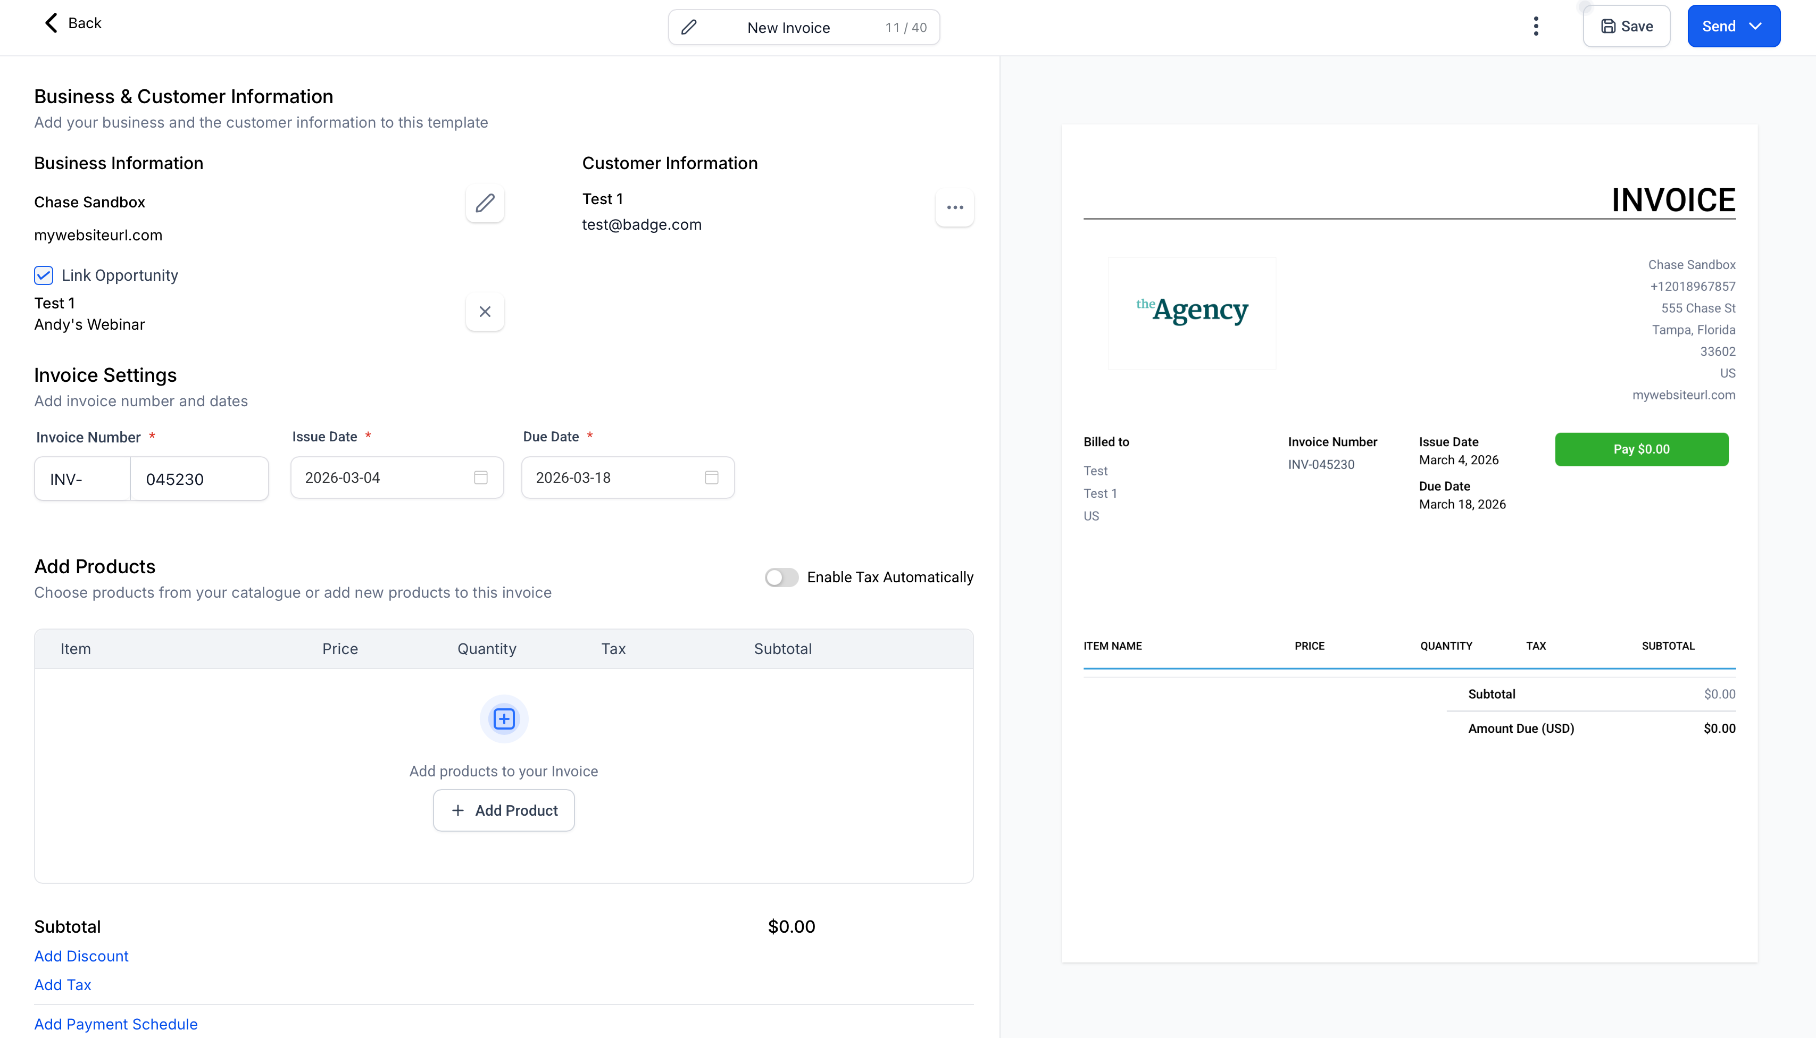Click the pencil icon beside New Invoice title
Screen dimensions: 1816x1038
689,27
